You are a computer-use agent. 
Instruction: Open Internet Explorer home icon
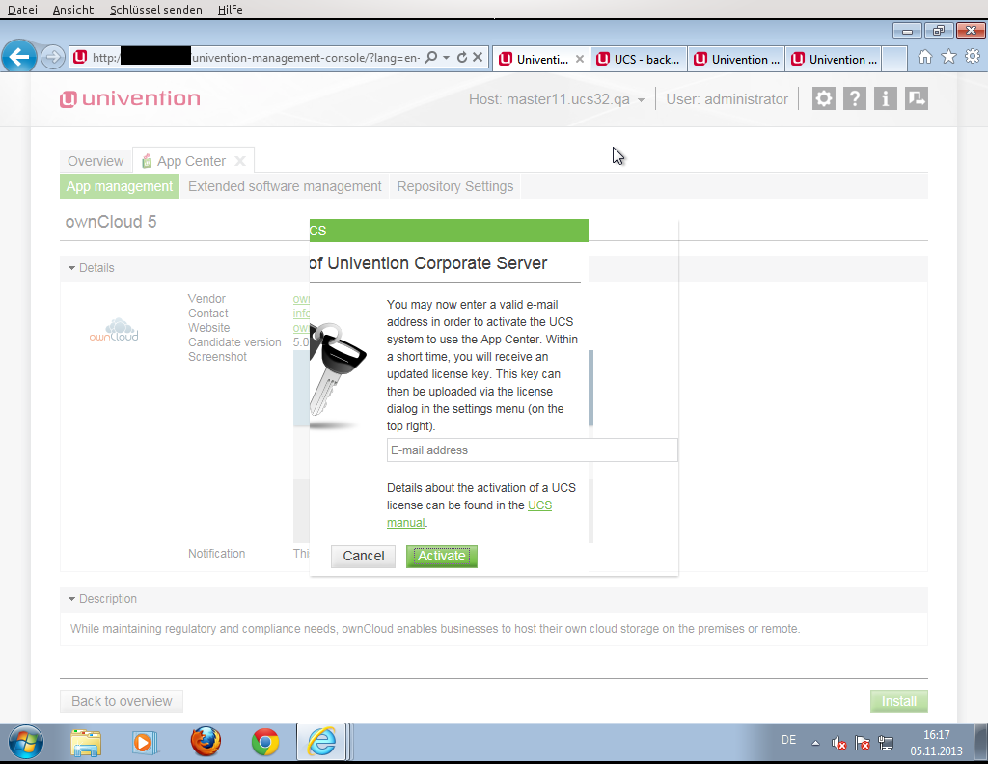[x=925, y=58]
